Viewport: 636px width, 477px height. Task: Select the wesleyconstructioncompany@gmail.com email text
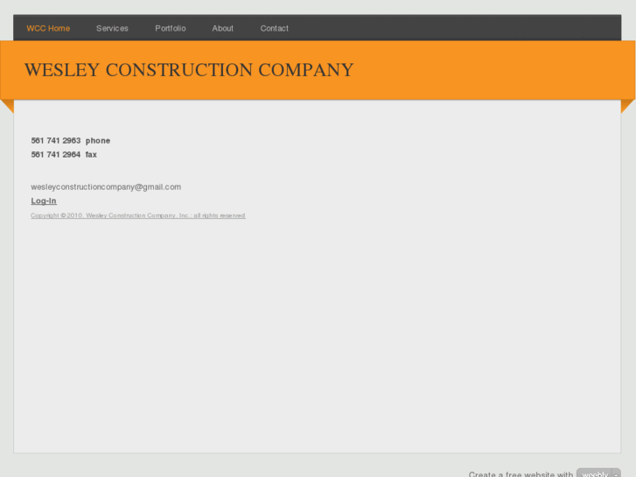point(106,187)
